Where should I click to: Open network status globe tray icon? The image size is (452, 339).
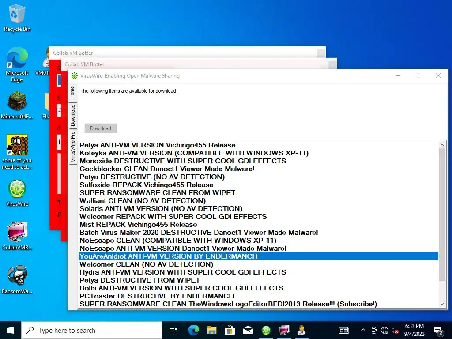pos(384,330)
